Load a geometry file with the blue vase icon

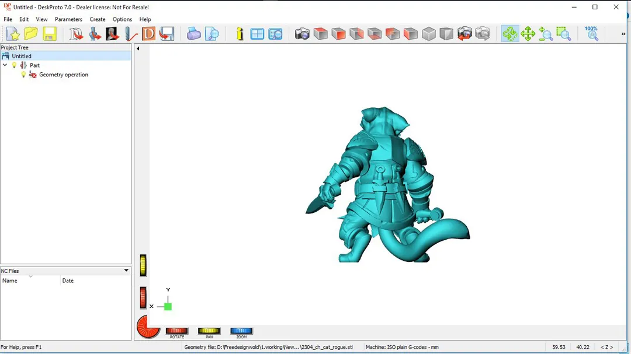(95, 34)
